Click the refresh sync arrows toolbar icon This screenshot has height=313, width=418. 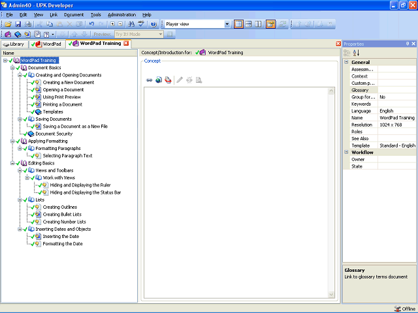click(x=283, y=24)
